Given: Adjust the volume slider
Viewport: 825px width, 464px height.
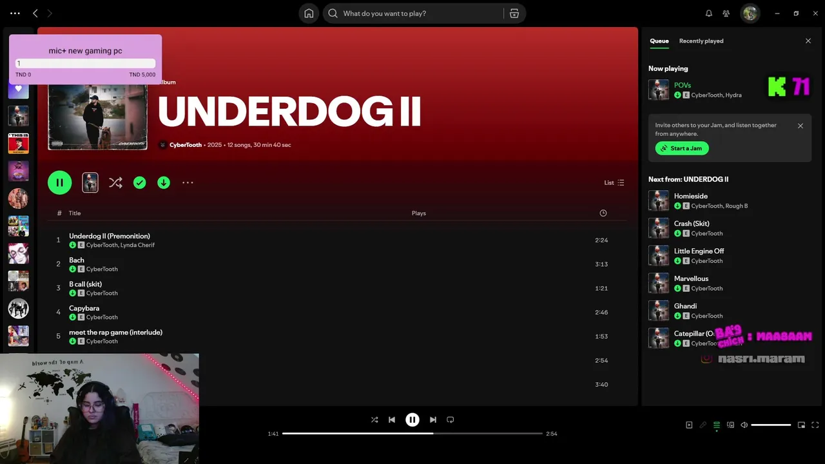Looking at the screenshot, I should [x=771, y=425].
